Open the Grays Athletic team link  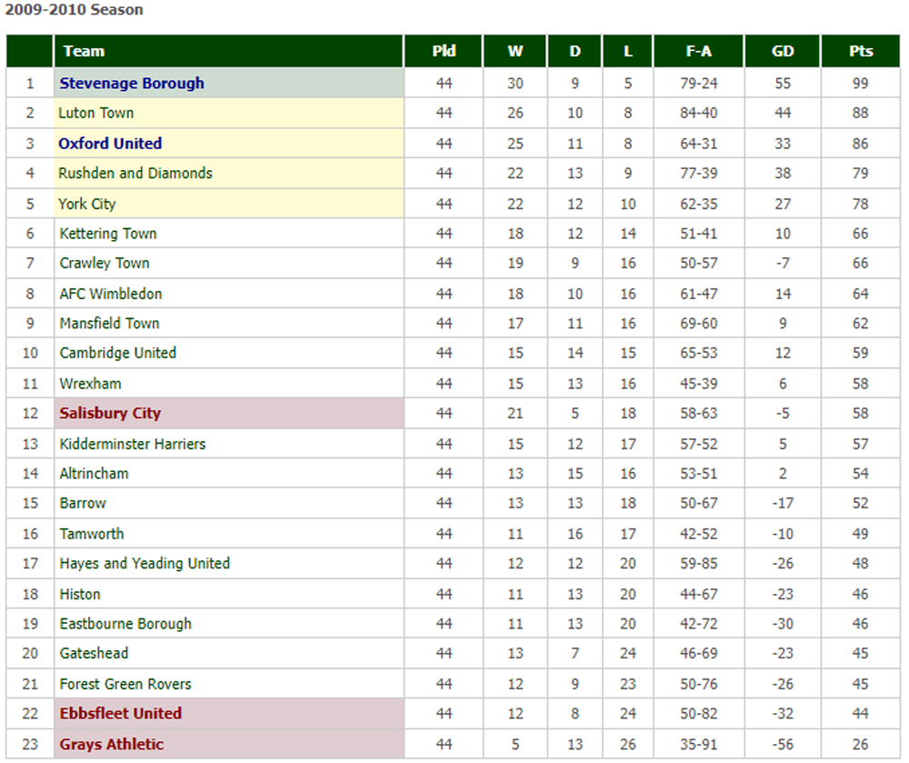112,744
